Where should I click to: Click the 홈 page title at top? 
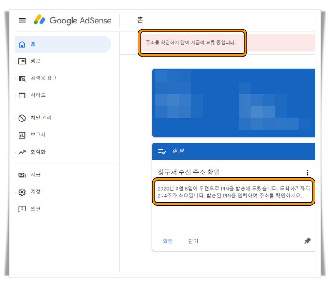click(x=140, y=20)
